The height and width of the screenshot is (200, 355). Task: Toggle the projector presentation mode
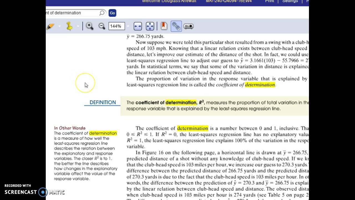[x=188, y=26]
